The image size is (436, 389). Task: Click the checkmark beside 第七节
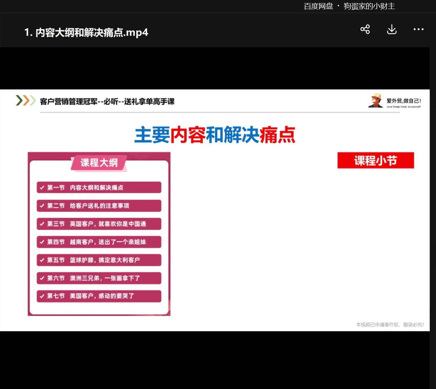(x=42, y=296)
